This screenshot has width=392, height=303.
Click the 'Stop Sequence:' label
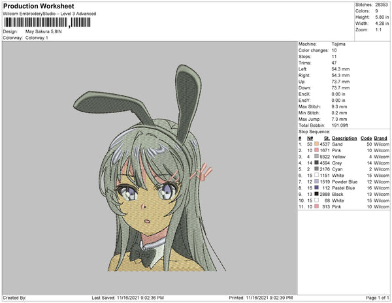[x=314, y=132]
